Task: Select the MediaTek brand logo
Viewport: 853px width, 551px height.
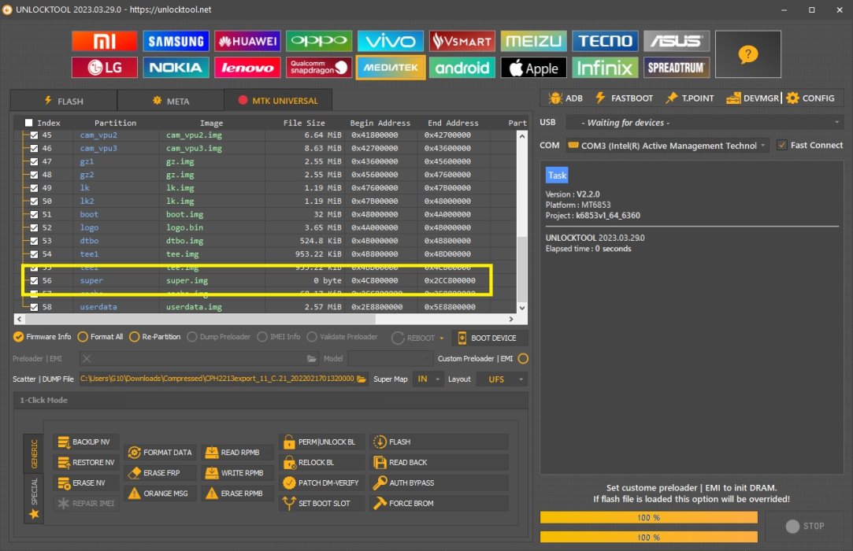Action: click(x=391, y=68)
